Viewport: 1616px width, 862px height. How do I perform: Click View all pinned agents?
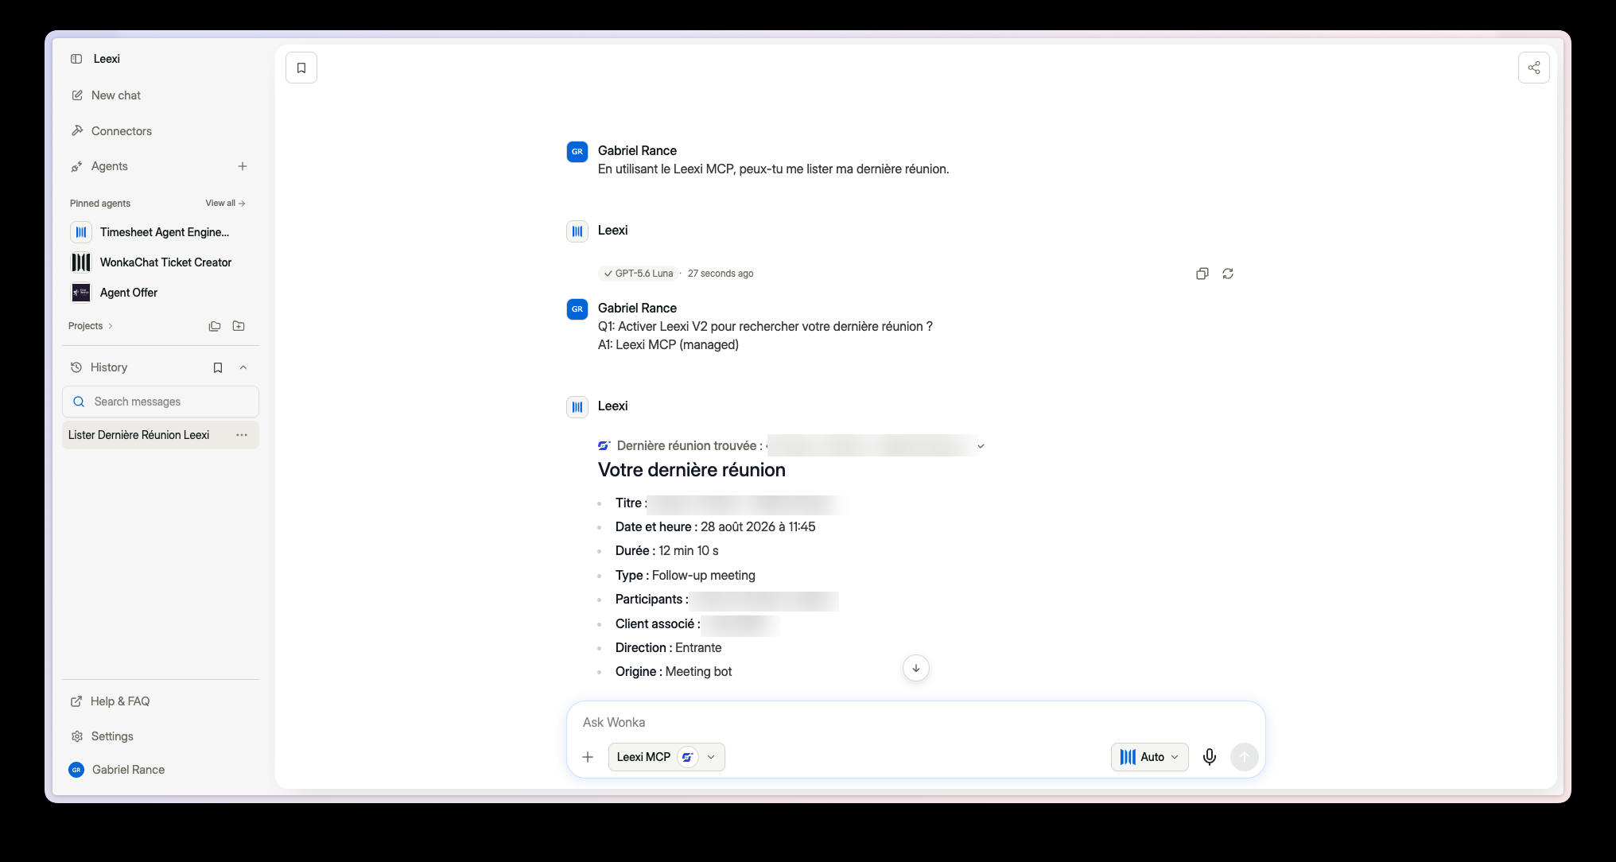click(x=225, y=204)
